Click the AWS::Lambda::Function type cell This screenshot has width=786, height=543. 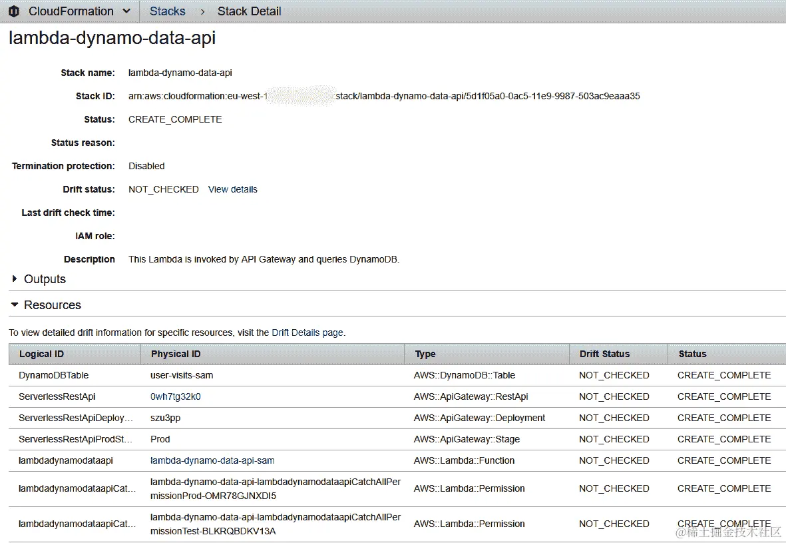[464, 460]
